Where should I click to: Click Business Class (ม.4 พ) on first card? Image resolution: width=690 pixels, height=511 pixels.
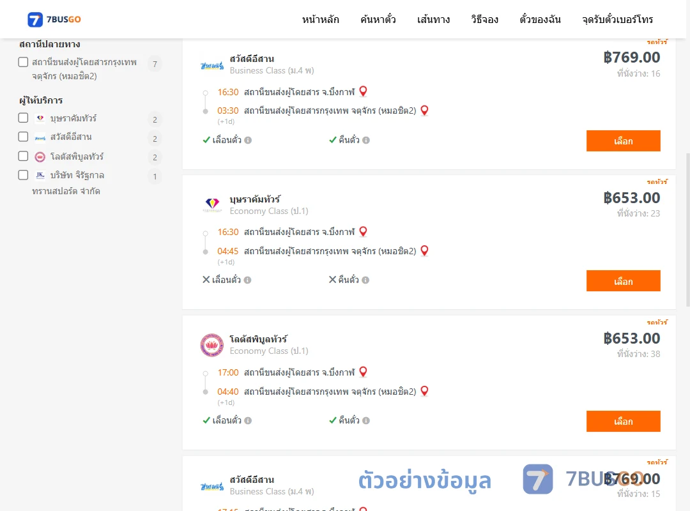pos(272,70)
